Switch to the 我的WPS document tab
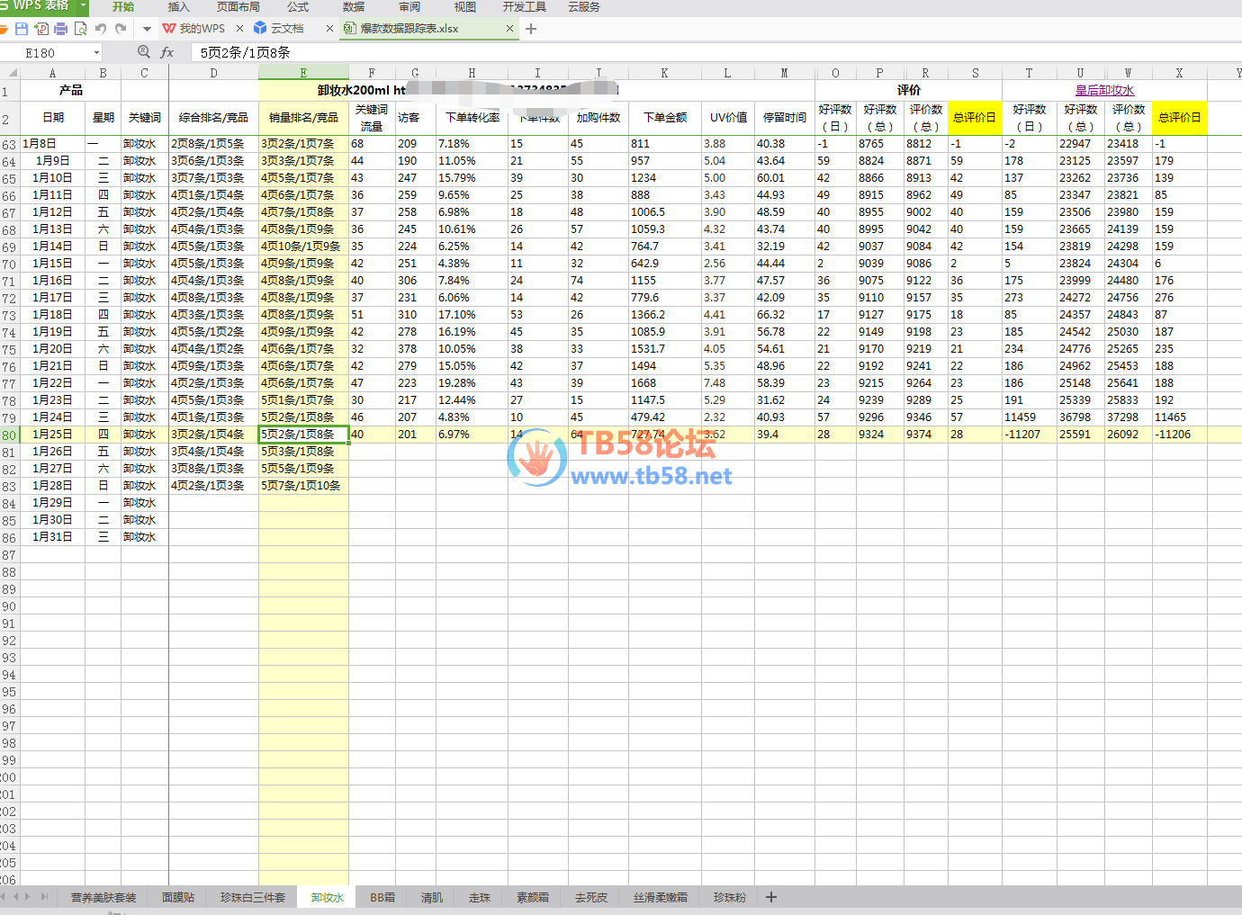Viewport: 1242px width, 915px height. coord(194,29)
